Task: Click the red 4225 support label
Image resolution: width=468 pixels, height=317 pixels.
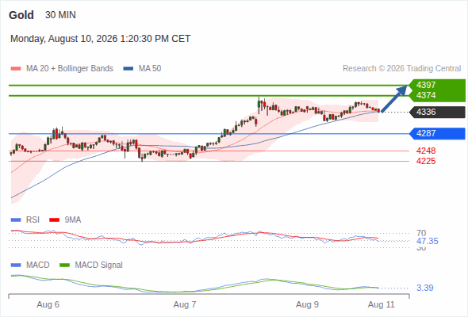Action: coord(426,162)
